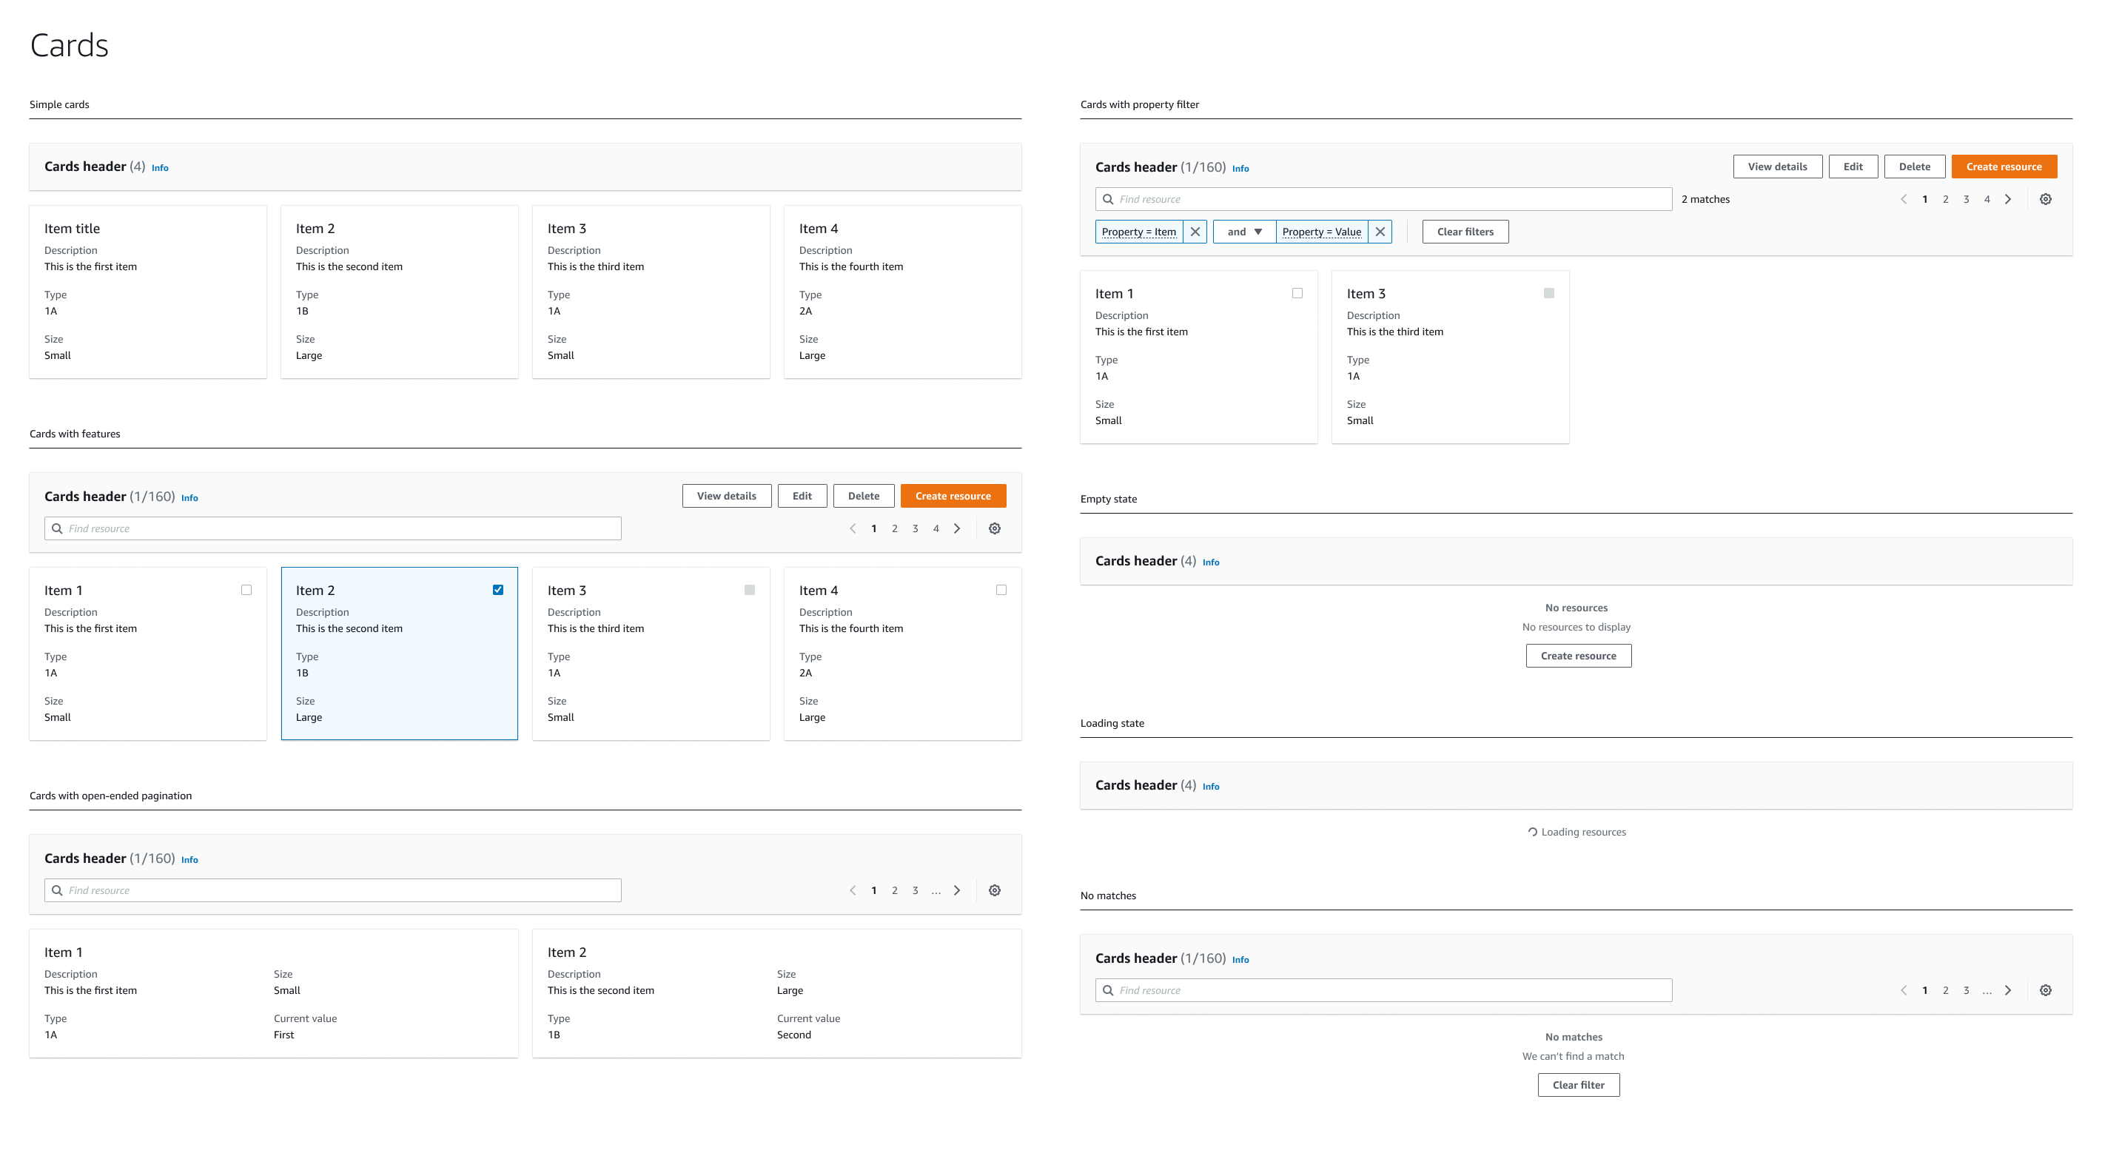Select Item 1 checkbox in Cards with features

coord(246,590)
